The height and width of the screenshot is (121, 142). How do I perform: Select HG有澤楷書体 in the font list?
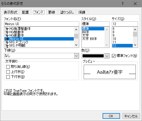click(x=39, y=29)
